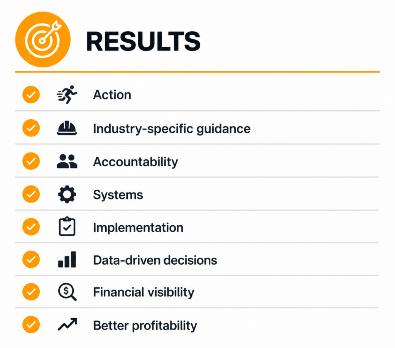Toggle the Better profitability checkmark
This screenshot has width=395, height=348.
tap(31, 324)
